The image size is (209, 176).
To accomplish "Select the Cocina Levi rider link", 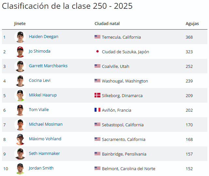I will tap(39, 80).
